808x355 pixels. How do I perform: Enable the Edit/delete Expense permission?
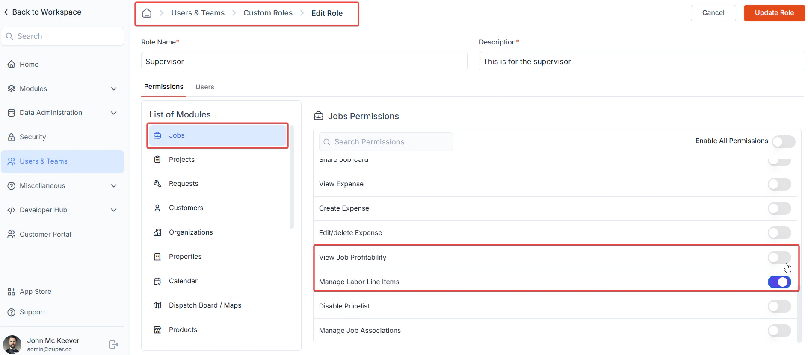pyautogui.click(x=779, y=233)
